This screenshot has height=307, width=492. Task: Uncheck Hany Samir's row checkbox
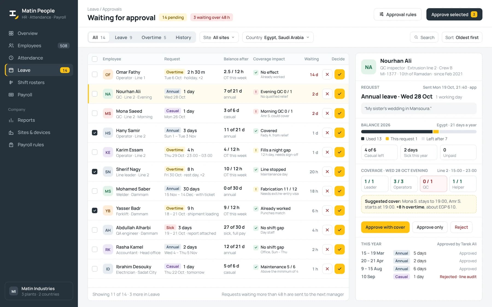[x=95, y=133]
